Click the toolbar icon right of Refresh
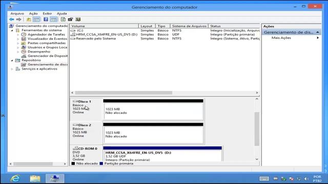Screen dimensions: 328x184 [70, 19]
